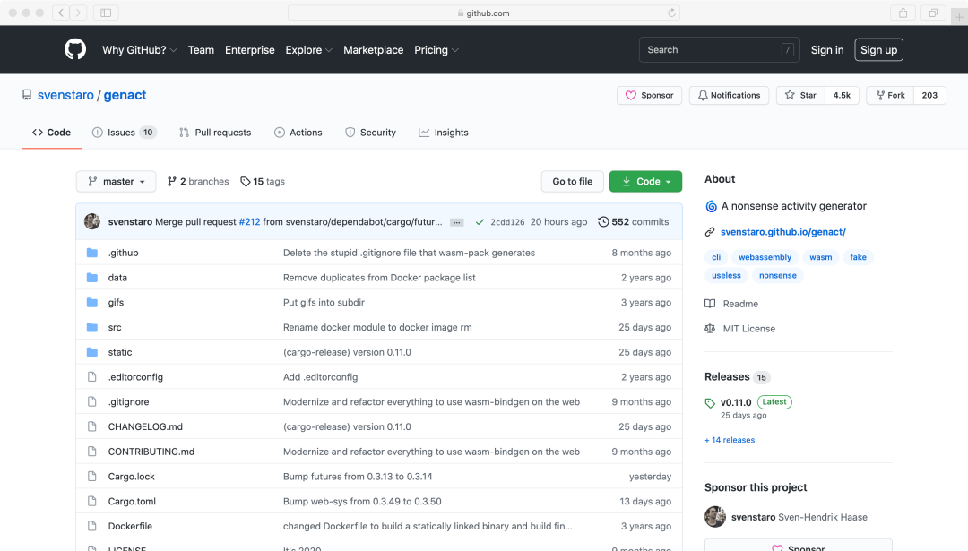968x551 pixels.
Task: Click the Sign in link
Action: point(827,50)
